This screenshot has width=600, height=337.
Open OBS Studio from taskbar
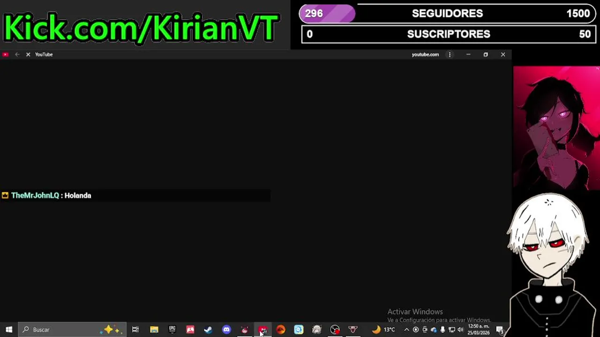[335, 330]
